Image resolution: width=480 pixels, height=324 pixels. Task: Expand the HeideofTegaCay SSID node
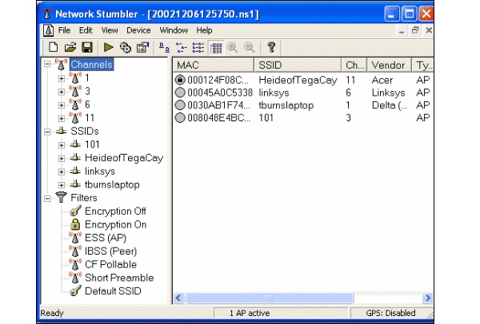(x=62, y=159)
